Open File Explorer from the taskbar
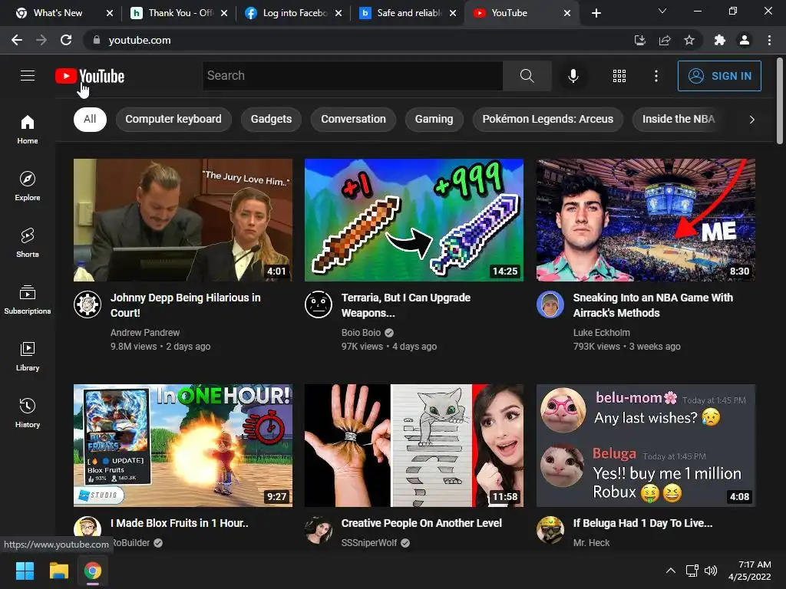Viewport: 786px width, 589px height. click(58, 571)
